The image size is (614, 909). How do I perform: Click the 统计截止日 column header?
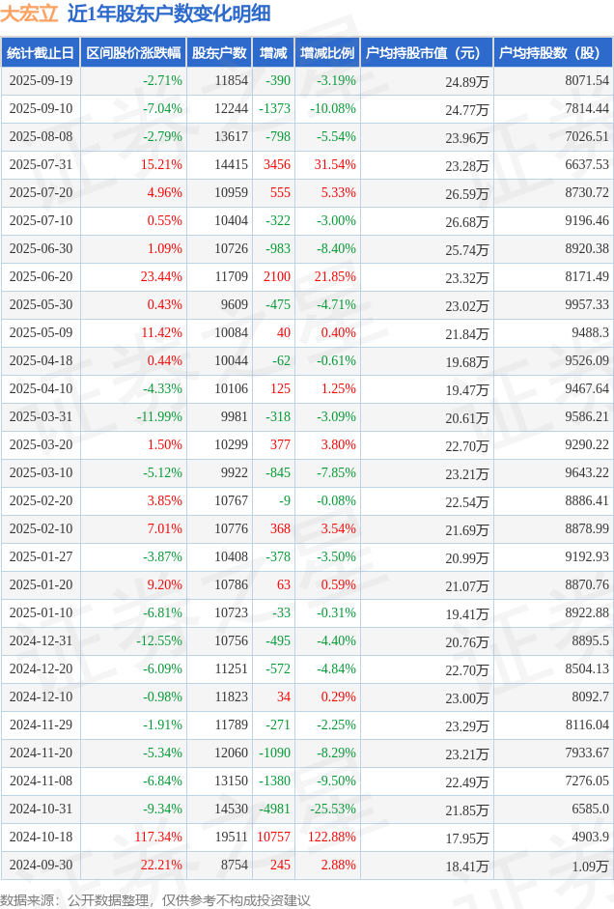tap(40, 53)
